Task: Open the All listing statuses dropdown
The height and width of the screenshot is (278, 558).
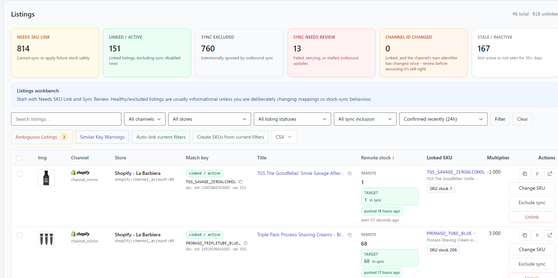Action: tap(292, 119)
